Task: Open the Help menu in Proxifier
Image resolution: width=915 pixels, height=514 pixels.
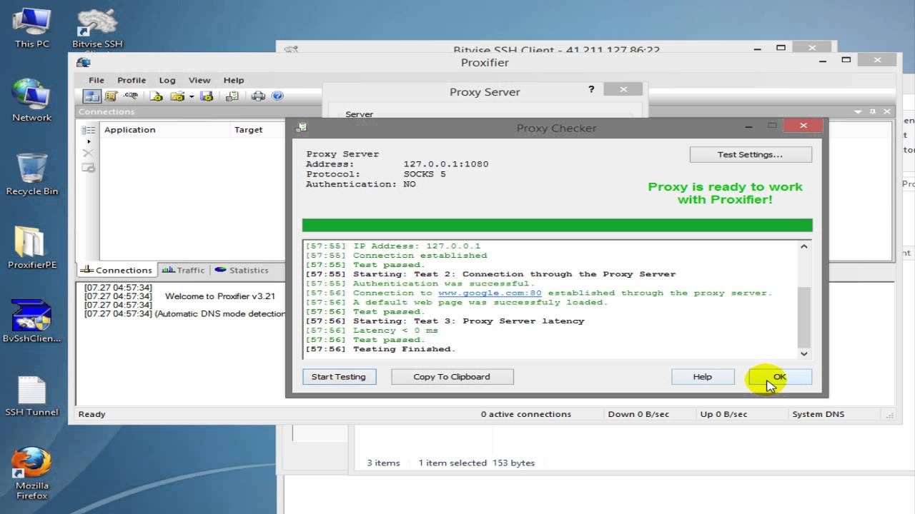Action: point(234,80)
